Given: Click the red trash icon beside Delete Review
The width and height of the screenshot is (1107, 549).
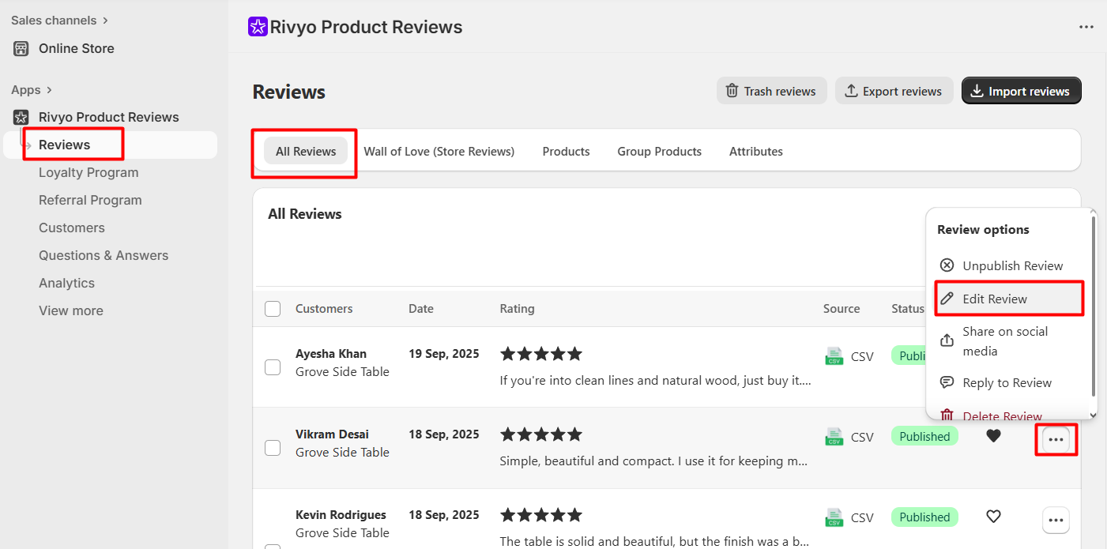Looking at the screenshot, I should (947, 416).
